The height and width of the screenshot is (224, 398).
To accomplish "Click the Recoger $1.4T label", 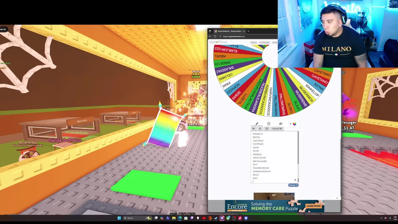I will [x=349, y=125].
